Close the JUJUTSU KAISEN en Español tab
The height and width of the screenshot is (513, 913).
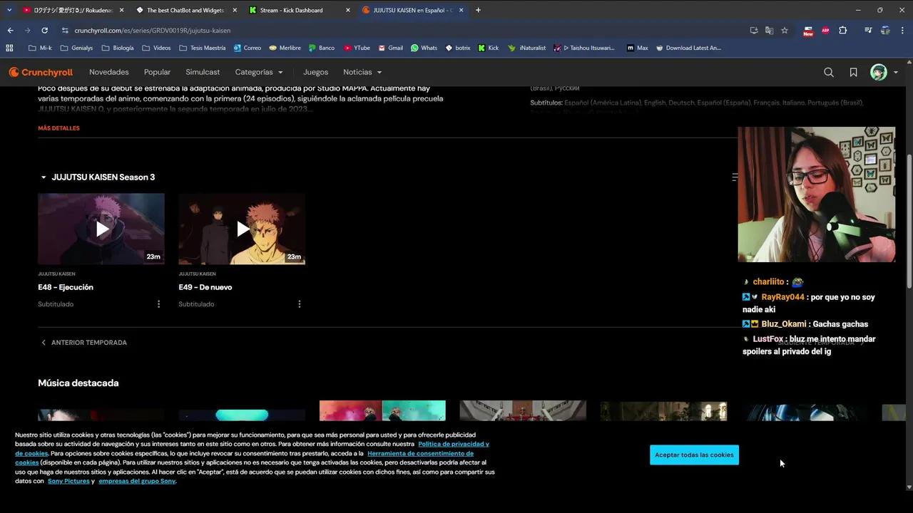[461, 10]
